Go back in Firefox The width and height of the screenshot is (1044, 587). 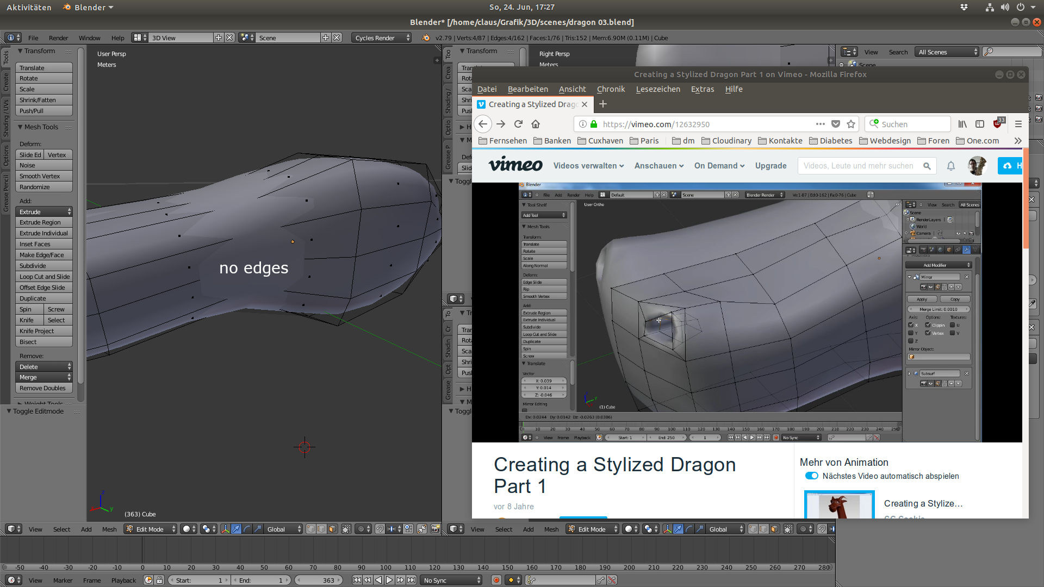click(x=483, y=124)
